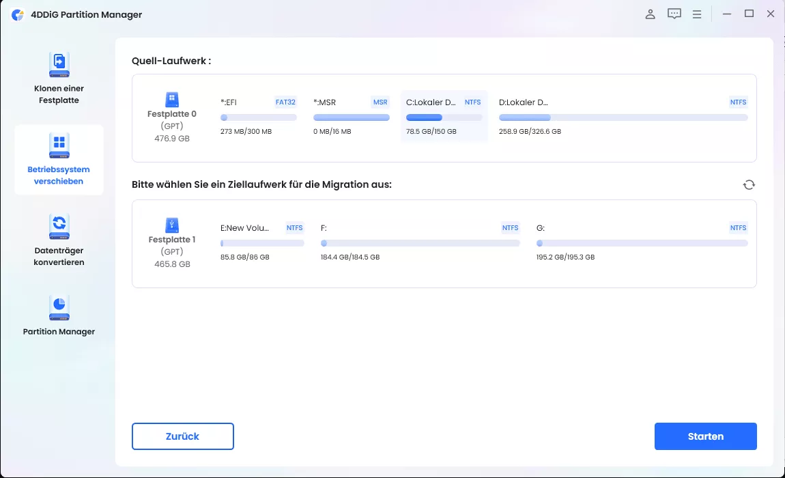Screen dimensions: 785x478
Task: Click the NTFS badge on G: partition
Action: 738,228
